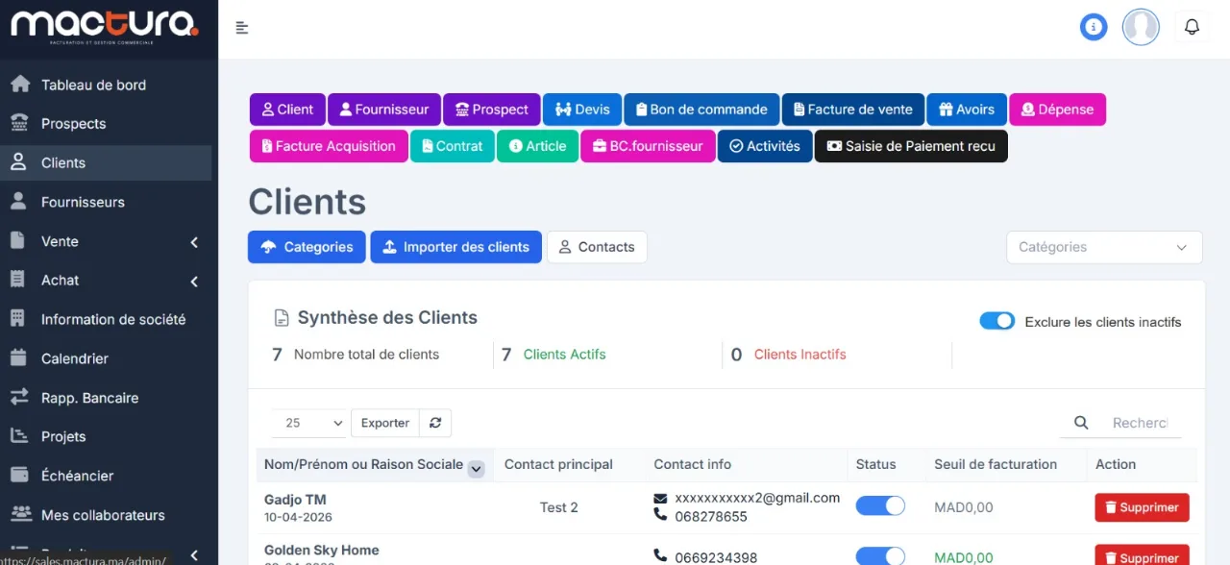
Task: Expand the Vente submenu chevron
Action: click(x=194, y=242)
